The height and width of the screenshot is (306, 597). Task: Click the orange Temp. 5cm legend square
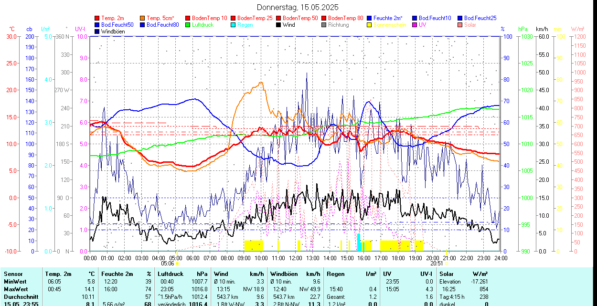coord(143,18)
